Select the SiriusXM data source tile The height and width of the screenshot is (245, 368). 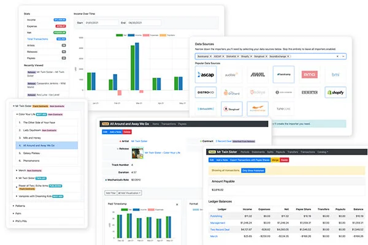pyautogui.click(x=205, y=109)
